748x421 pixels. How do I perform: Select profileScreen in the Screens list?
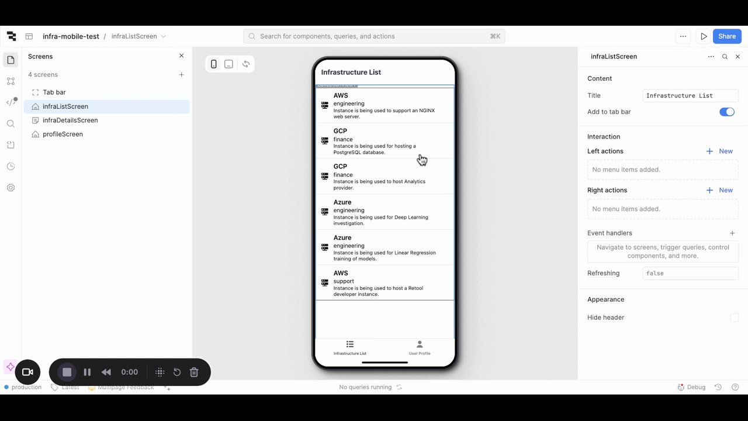pos(106,134)
